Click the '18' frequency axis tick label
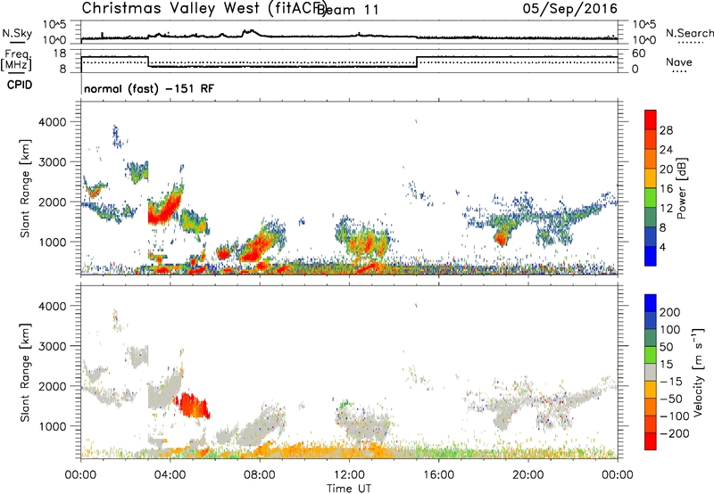 (x=60, y=54)
